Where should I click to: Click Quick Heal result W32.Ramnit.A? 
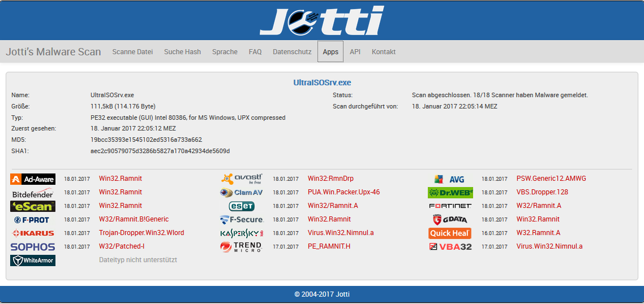click(x=538, y=233)
